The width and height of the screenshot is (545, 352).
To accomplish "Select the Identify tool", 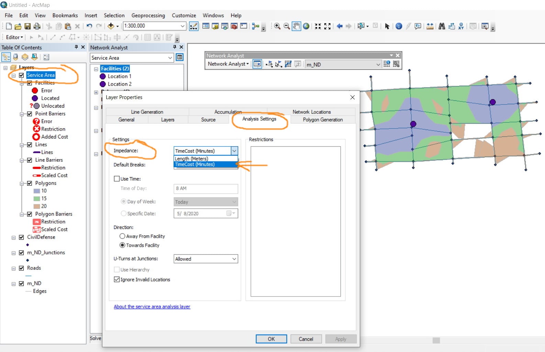I will point(399,26).
